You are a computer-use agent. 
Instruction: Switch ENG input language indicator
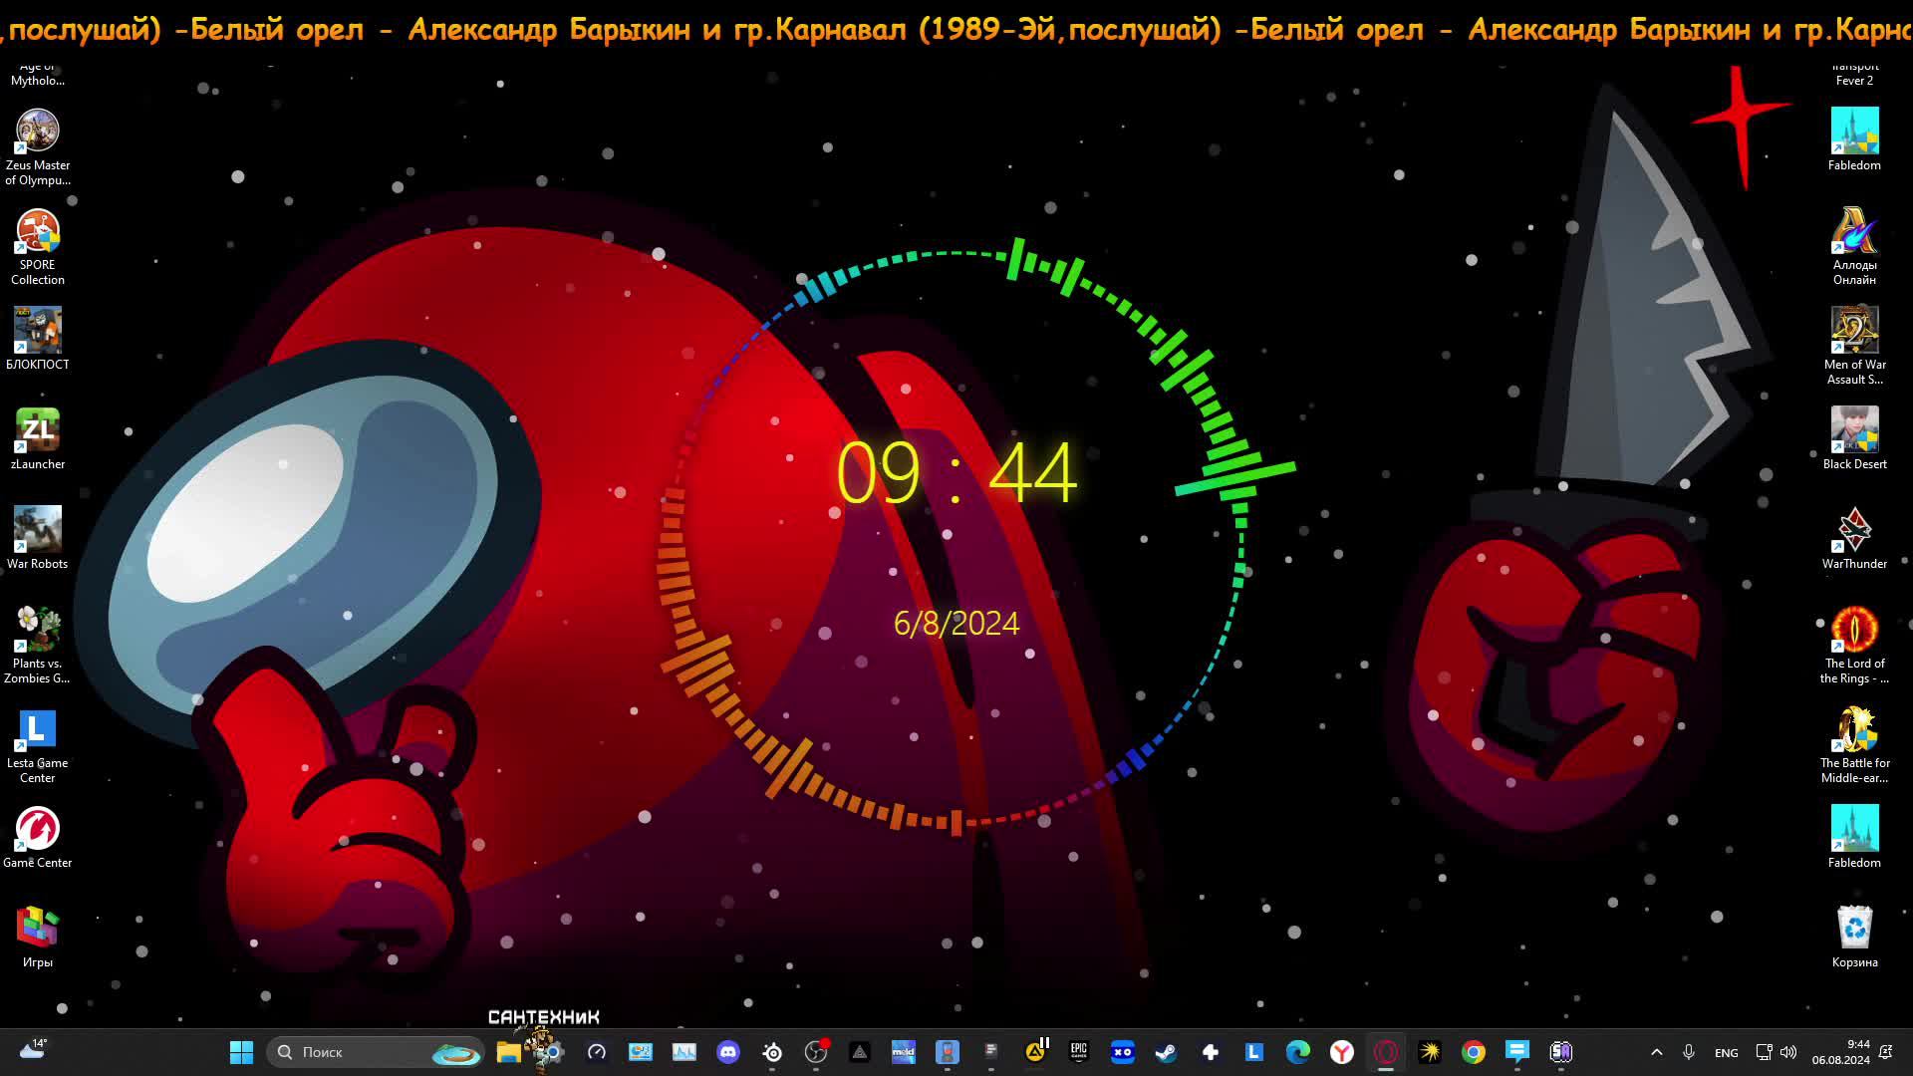point(1726,1052)
